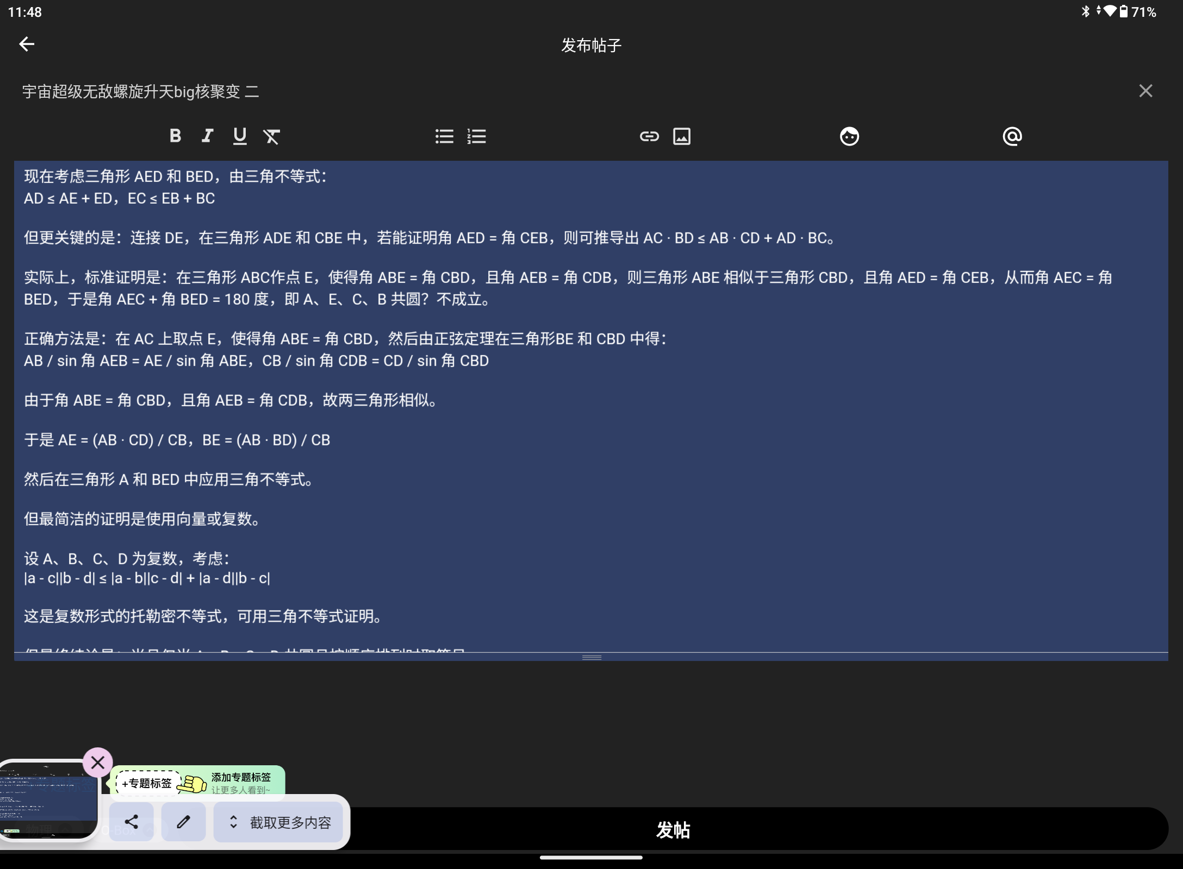1183x869 pixels.
Task: Clear the post title field
Action: [x=1145, y=91]
